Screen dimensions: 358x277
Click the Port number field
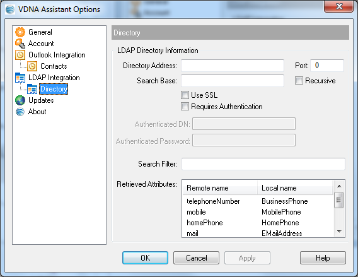point(327,66)
